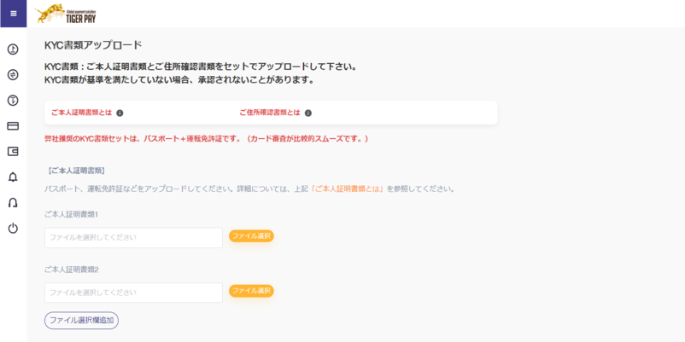Click file input field for ご本人証明書類1
The width and height of the screenshot is (685, 342).
click(134, 238)
